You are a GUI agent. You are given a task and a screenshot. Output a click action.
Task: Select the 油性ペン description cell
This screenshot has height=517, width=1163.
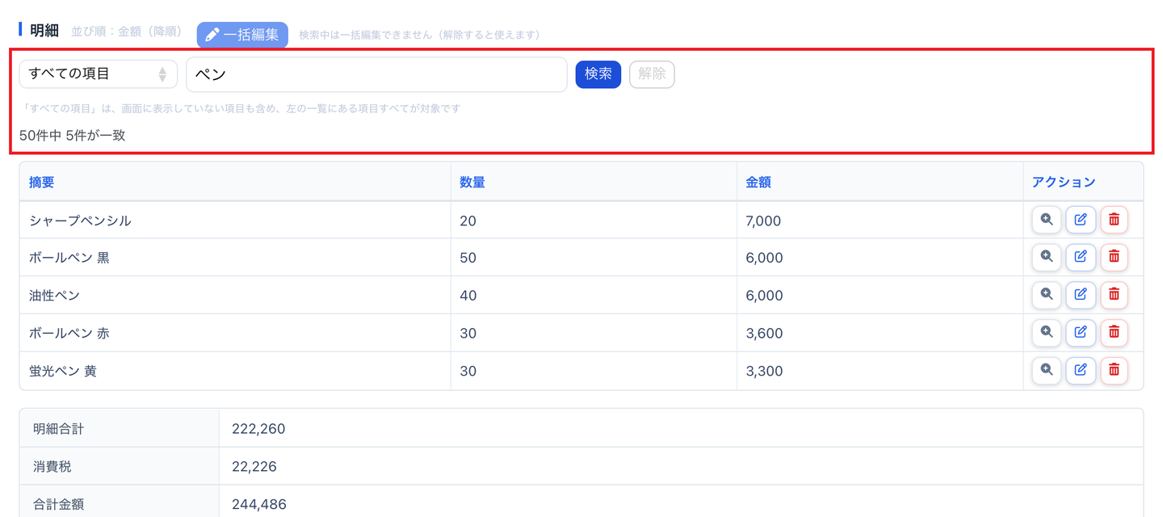pos(235,296)
